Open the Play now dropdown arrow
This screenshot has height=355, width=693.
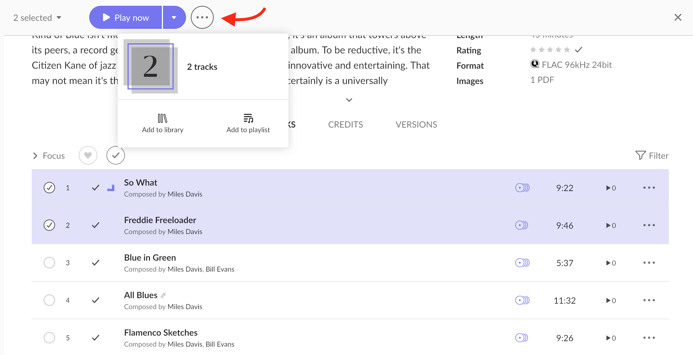coord(174,18)
